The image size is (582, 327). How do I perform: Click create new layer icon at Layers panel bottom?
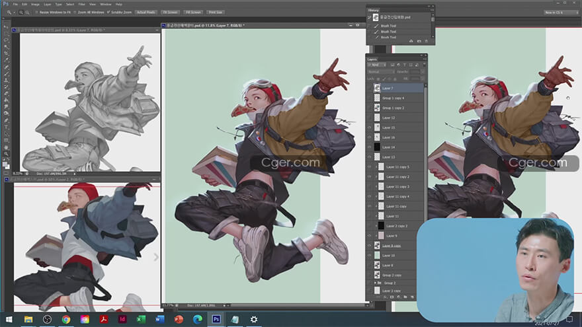[x=411, y=297]
